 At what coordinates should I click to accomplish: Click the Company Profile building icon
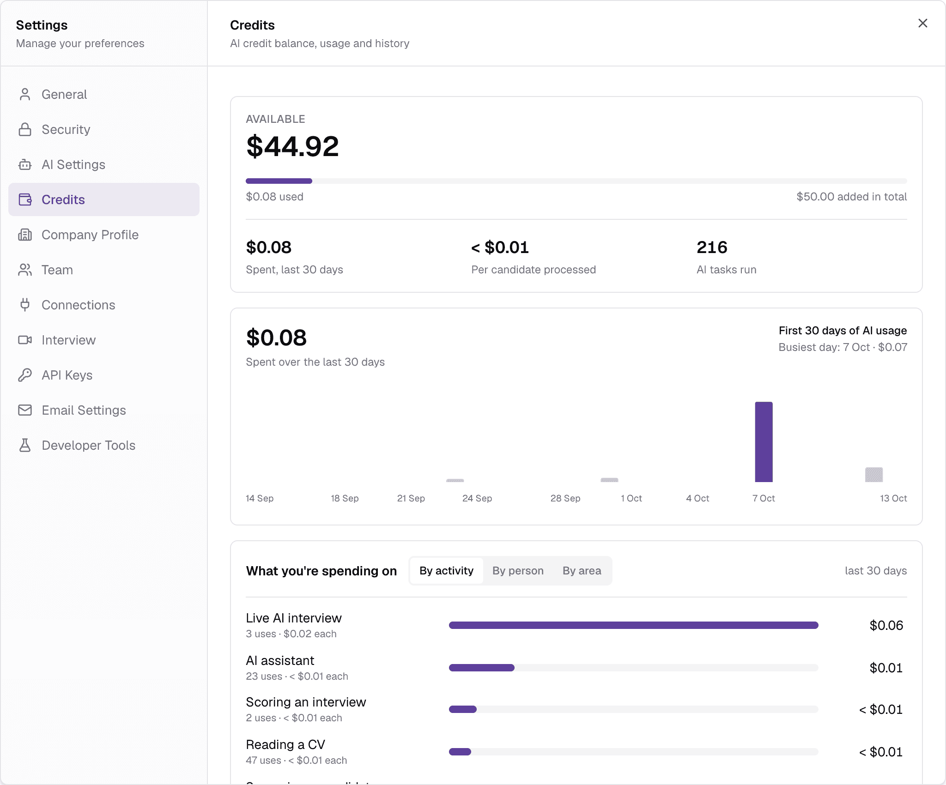[25, 235]
